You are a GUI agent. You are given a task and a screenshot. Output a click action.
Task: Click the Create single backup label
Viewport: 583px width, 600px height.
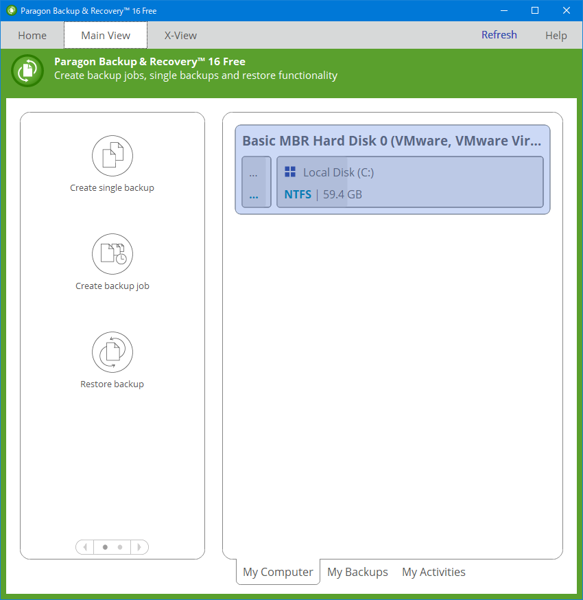click(x=112, y=188)
